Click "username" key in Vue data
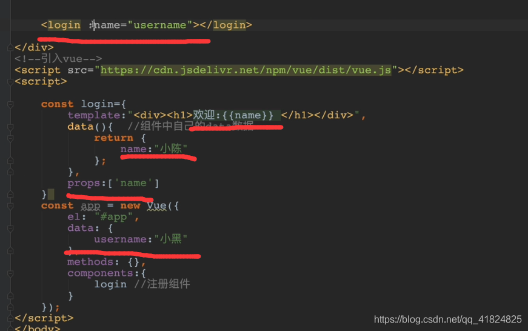The width and height of the screenshot is (528, 331). pyautogui.click(x=120, y=239)
